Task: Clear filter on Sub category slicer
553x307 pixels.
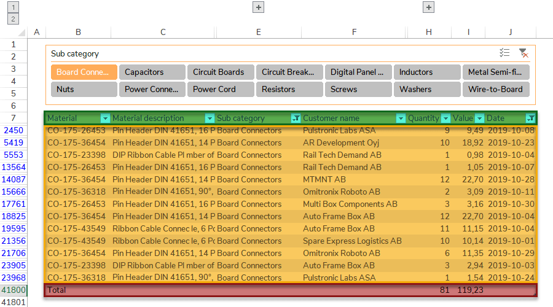Action: pos(523,53)
